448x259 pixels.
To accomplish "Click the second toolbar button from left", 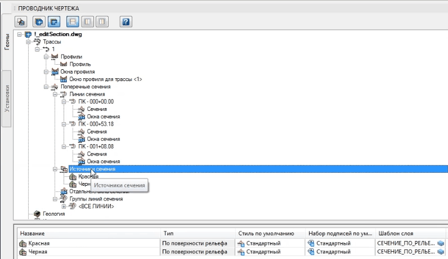I will [39, 22].
